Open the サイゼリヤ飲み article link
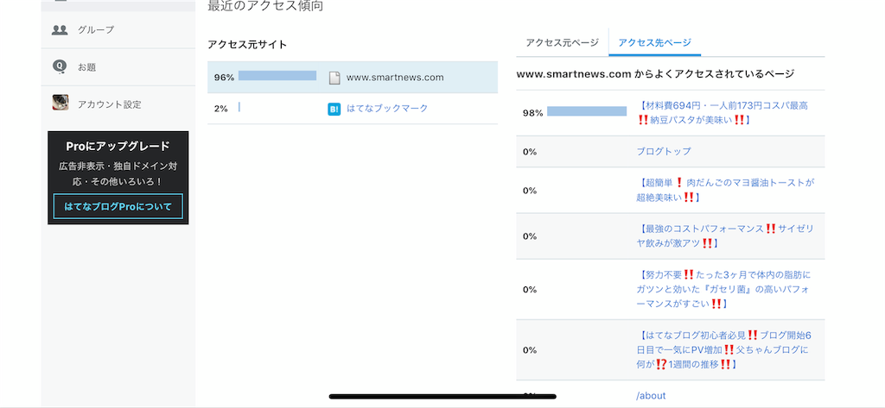The height and width of the screenshot is (408, 885). [x=725, y=235]
